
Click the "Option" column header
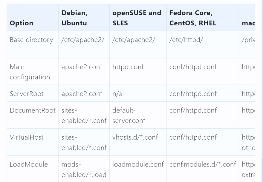click(22, 23)
